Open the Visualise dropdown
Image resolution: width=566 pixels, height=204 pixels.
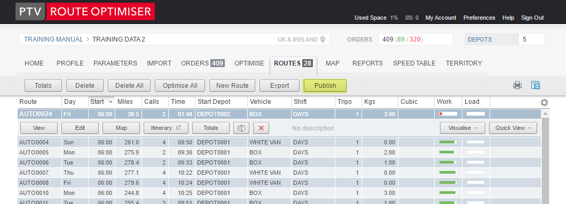462,128
